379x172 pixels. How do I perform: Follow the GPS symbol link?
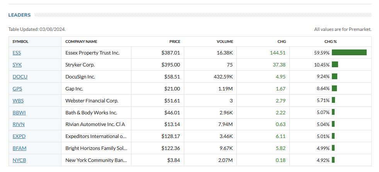17,89
